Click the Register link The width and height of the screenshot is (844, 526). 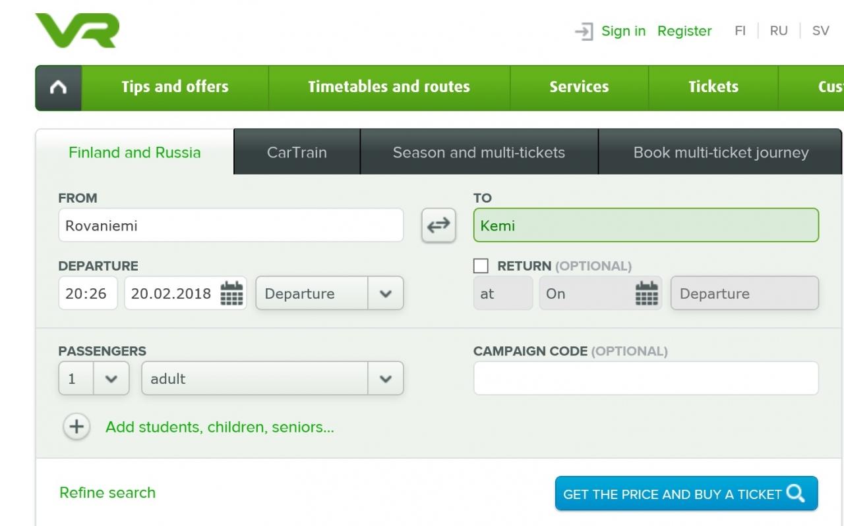click(684, 31)
